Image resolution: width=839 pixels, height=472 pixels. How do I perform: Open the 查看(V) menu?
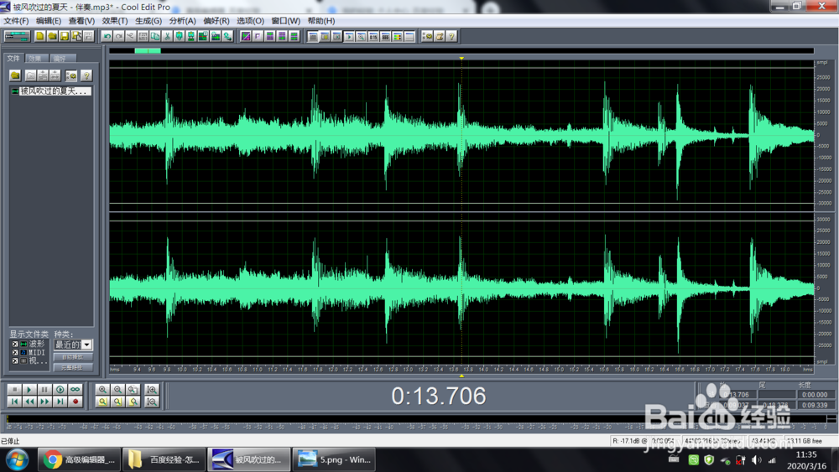point(81,20)
